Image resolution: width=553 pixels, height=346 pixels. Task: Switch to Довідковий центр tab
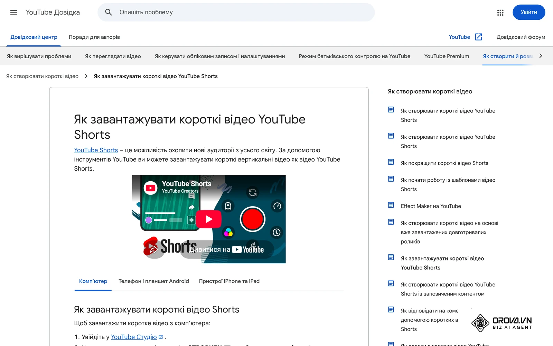(x=34, y=37)
